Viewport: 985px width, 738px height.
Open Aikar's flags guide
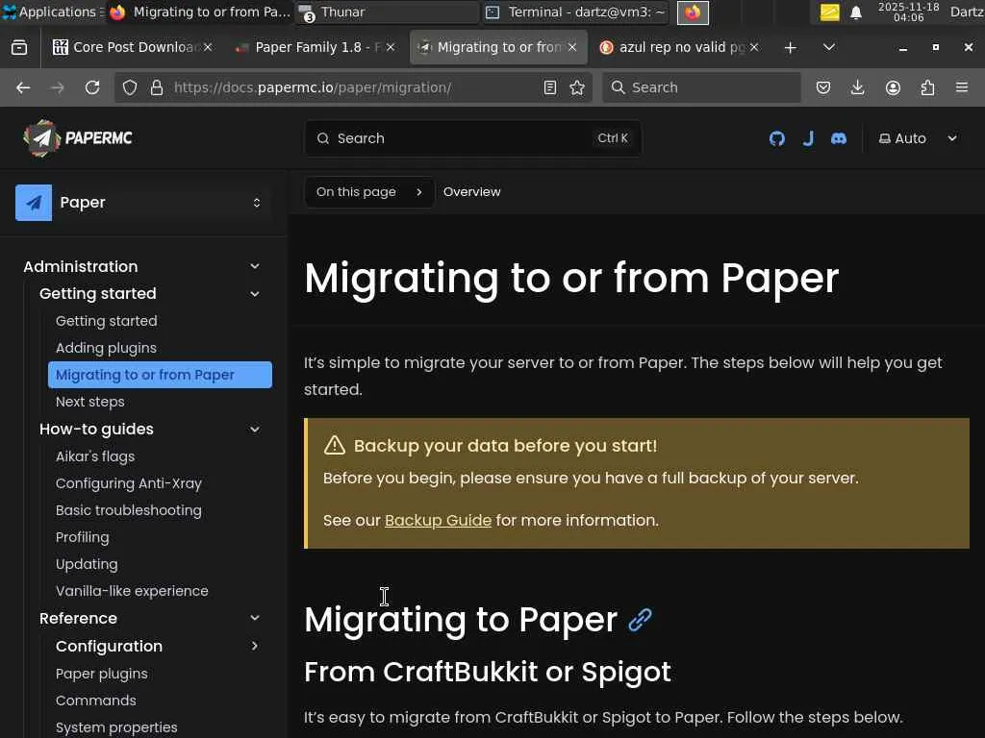[95, 456]
